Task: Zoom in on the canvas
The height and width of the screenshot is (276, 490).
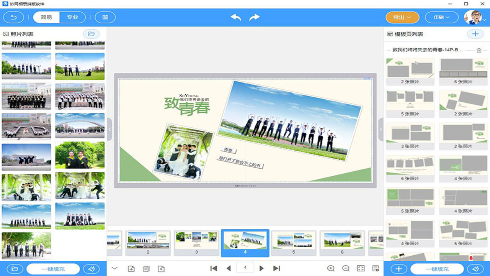Action: point(331,269)
